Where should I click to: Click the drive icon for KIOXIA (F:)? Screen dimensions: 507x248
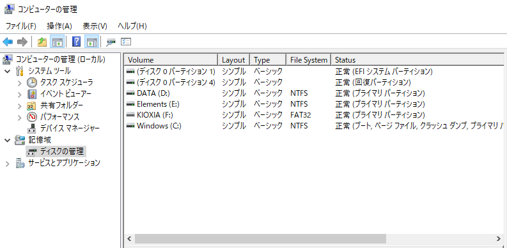pos(130,115)
